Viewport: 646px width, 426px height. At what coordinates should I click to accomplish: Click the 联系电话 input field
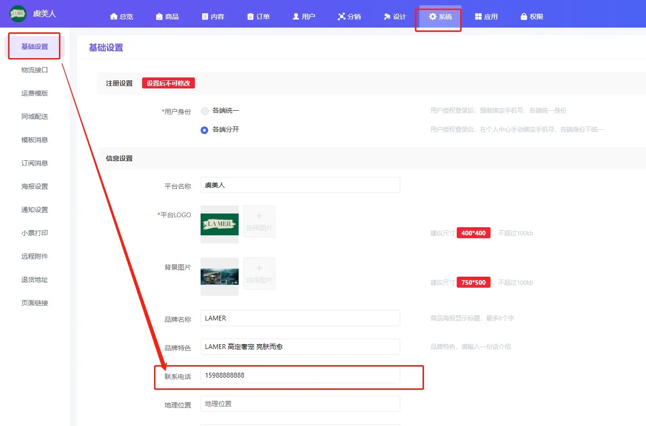tap(300, 375)
